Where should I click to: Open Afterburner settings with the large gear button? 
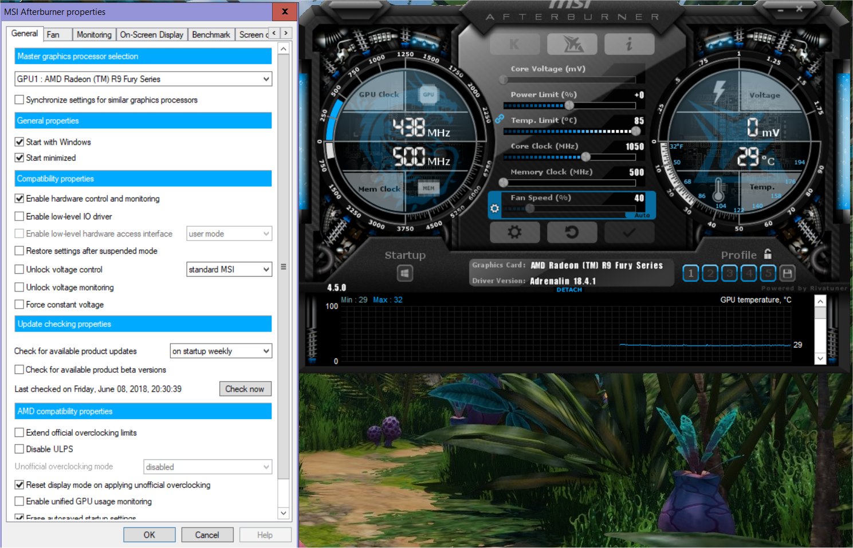(514, 232)
